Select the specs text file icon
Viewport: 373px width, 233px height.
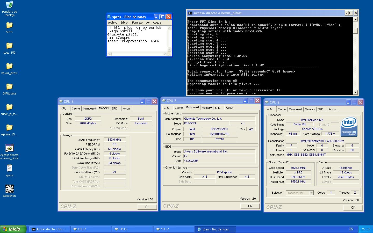pyautogui.click(x=9, y=168)
